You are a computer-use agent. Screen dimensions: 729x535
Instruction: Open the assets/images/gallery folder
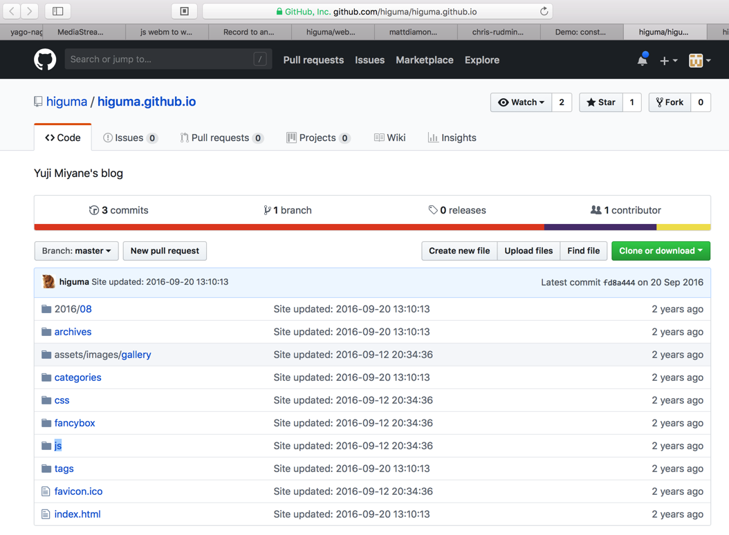103,355
